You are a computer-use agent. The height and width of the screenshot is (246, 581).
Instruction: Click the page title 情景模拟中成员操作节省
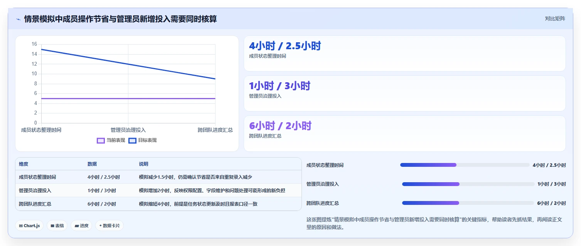click(120, 19)
